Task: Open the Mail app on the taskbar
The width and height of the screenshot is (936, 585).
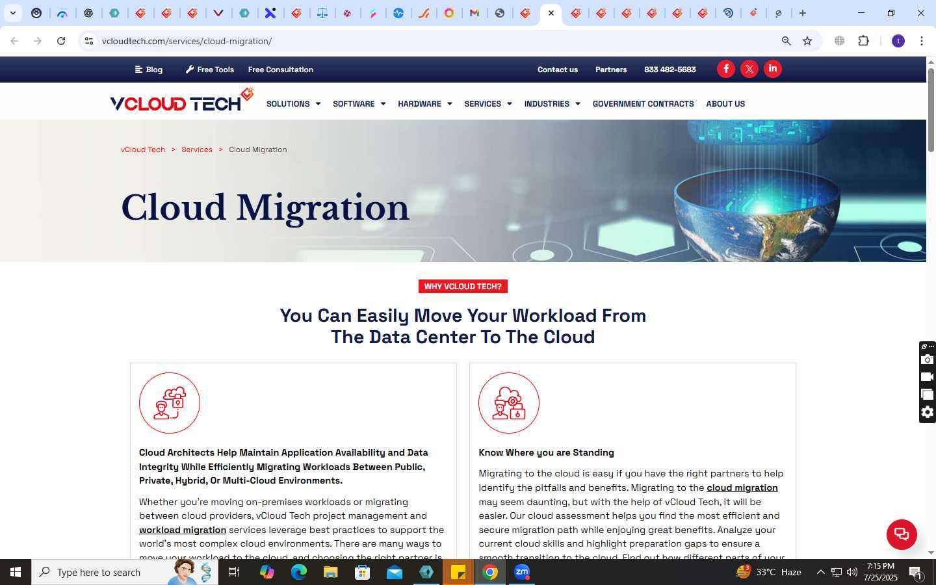Action: [x=395, y=572]
